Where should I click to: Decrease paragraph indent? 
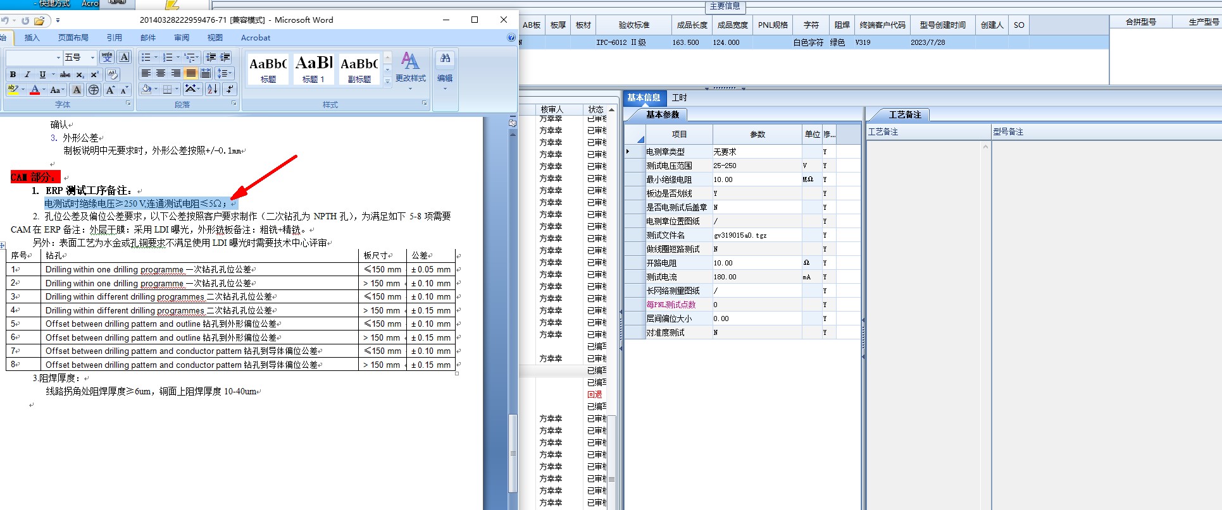pos(211,58)
